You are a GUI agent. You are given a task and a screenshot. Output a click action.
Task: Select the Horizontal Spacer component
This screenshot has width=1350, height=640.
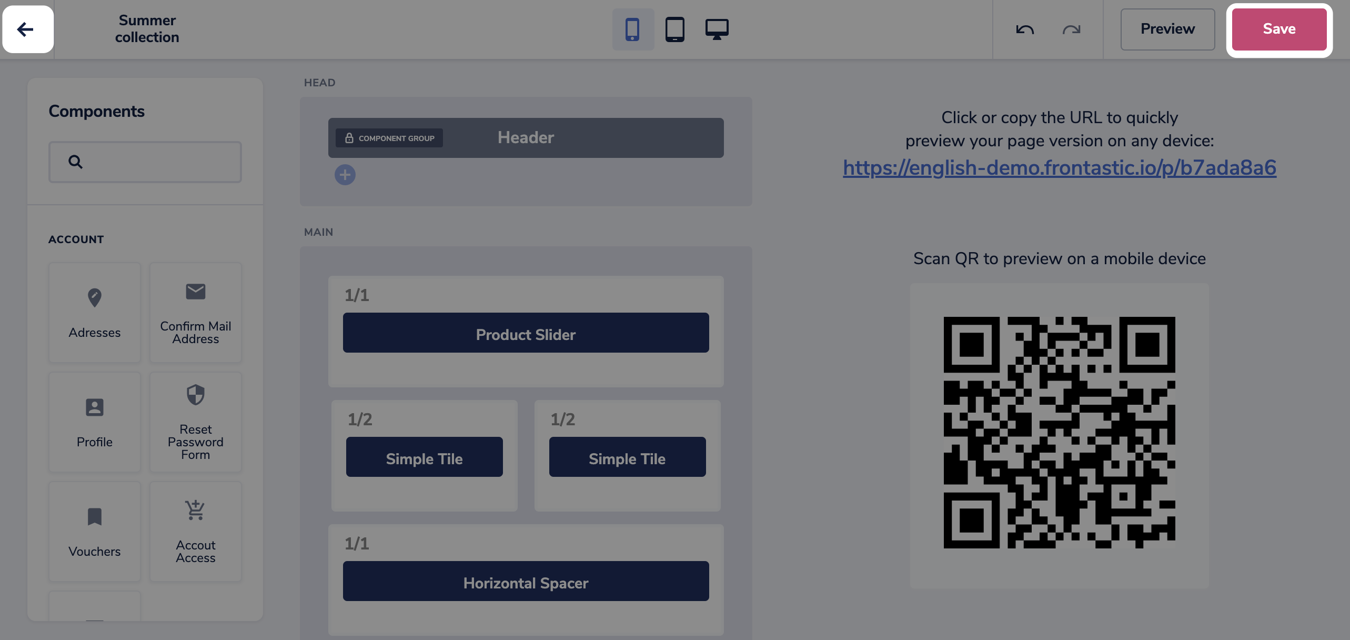coord(526,581)
